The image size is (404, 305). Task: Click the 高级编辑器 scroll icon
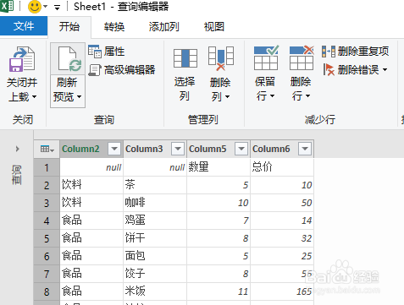click(x=95, y=70)
